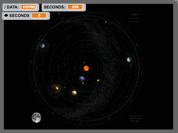Click the blue-gray planet on the upper left orbit

pos(42,45)
